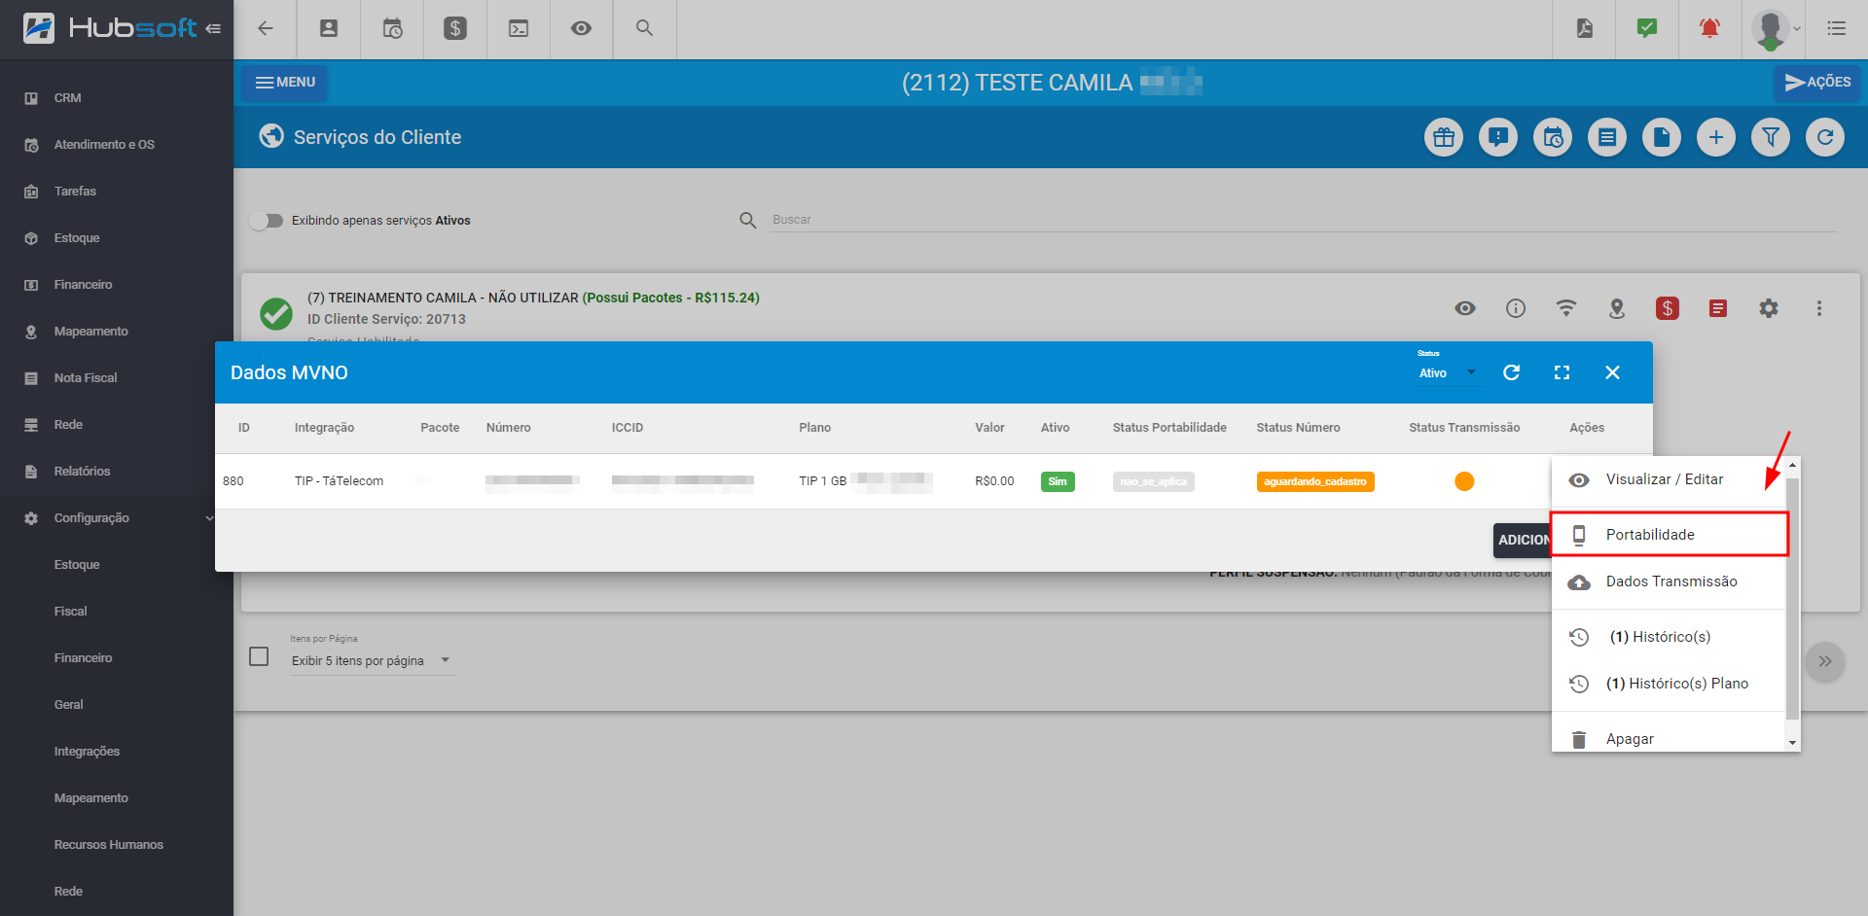
Task: Open the AÇÕES button
Action: 1816,83
